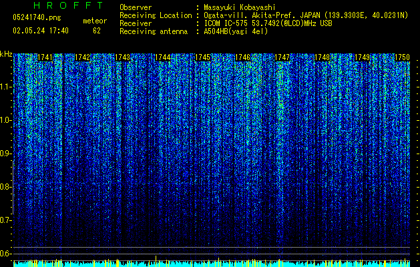Click the HROFFT title text
Screen dimensions: 420x267
[x=69, y=5]
